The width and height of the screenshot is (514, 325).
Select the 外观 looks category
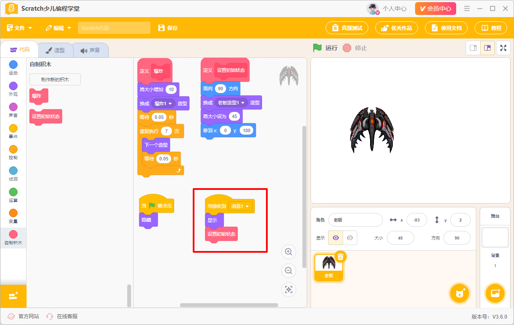(x=13, y=89)
